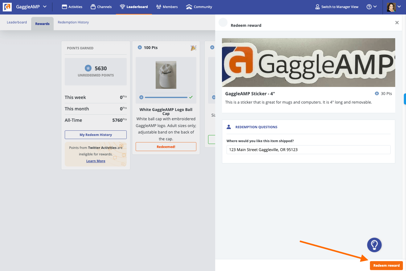406x271 pixels.
Task: Open the GaggleAMP account dropdown
Action: [x=31, y=7]
